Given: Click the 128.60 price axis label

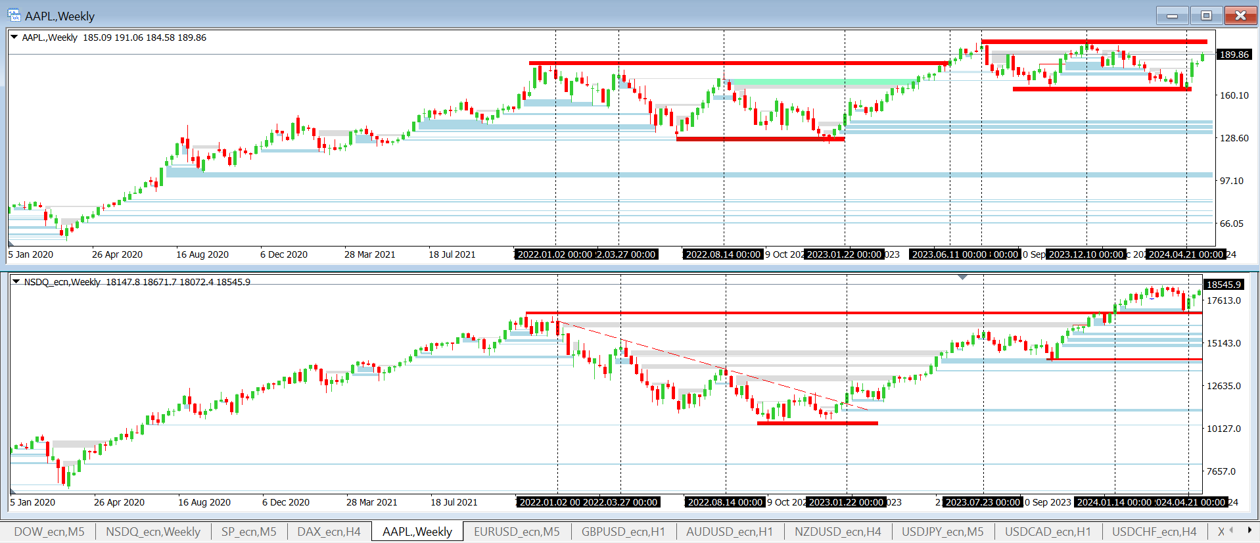Looking at the screenshot, I should tap(1234, 138).
